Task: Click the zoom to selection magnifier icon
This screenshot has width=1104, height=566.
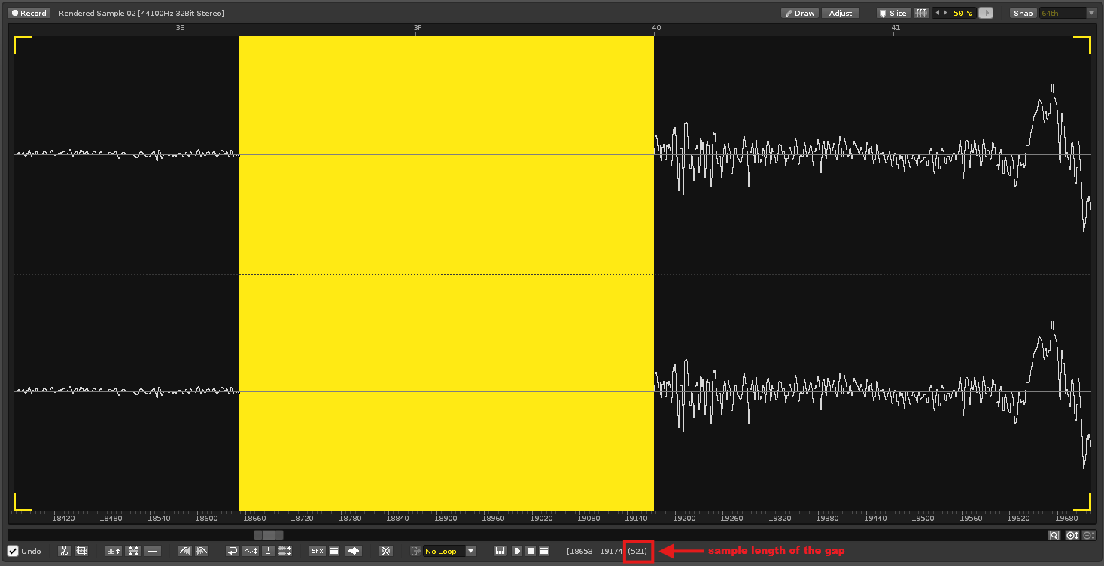Action: tap(1055, 535)
